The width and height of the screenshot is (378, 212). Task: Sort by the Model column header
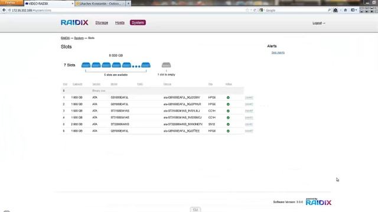(x=114, y=84)
